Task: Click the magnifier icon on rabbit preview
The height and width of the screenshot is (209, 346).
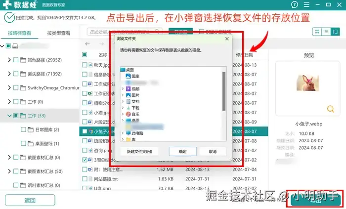Action: point(330,109)
